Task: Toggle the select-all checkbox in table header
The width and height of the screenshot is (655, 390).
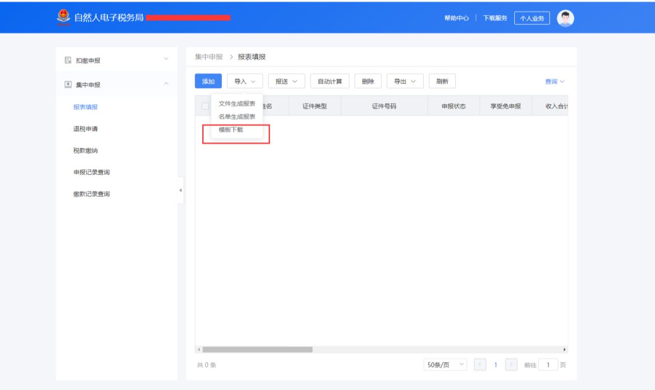Action: point(205,106)
